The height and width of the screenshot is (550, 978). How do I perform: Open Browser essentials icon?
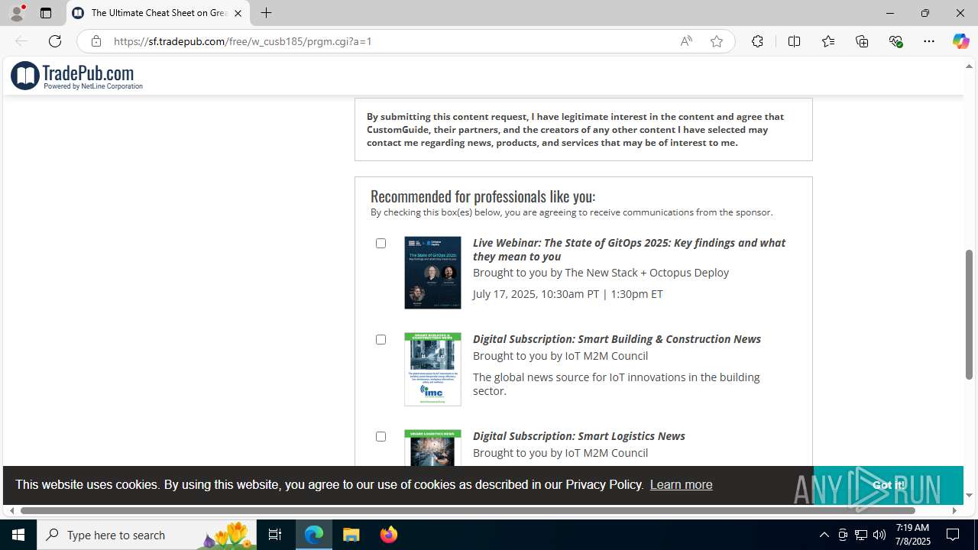pos(895,41)
